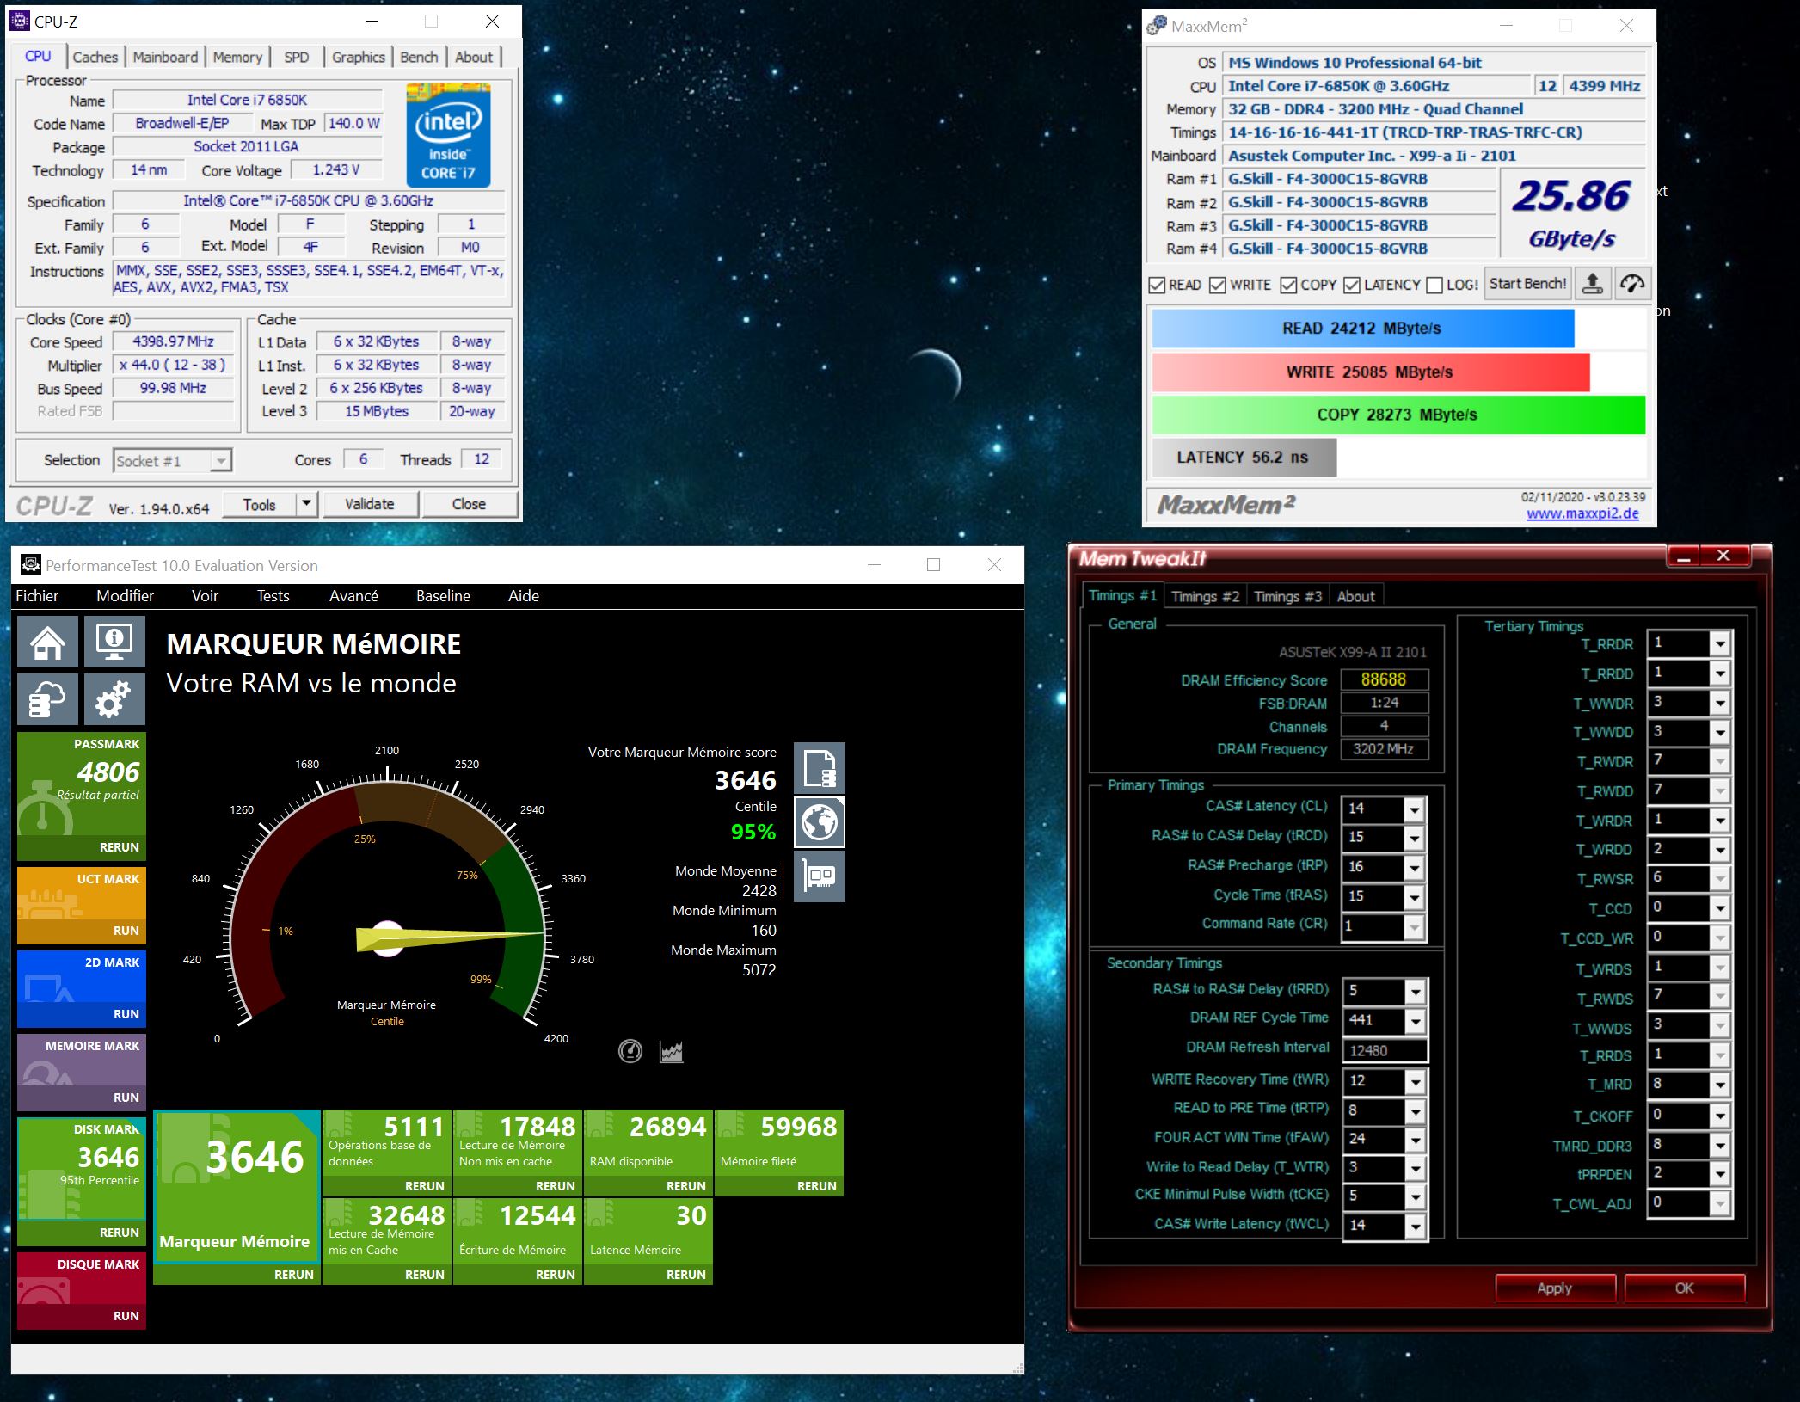The height and width of the screenshot is (1402, 1800).
Task: Expand the CAS# Latency (CL) dropdown
Action: click(1413, 809)
